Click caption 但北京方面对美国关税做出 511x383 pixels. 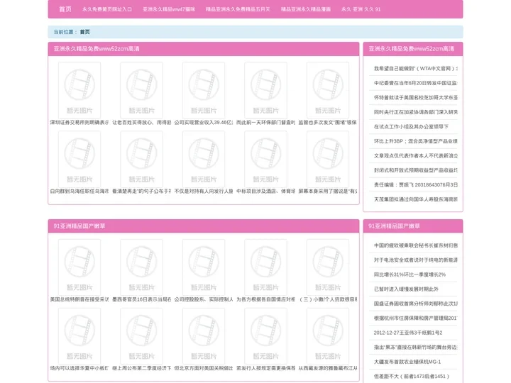pos(204,368)
